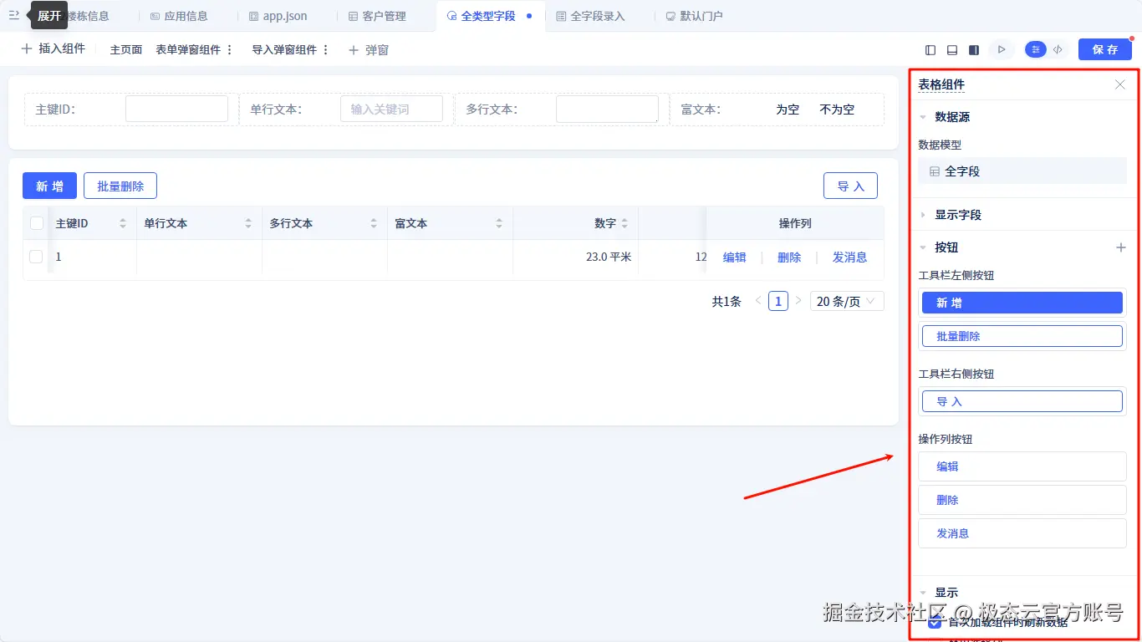Select 批量删除 in the properties panel

pos(1022,336)
